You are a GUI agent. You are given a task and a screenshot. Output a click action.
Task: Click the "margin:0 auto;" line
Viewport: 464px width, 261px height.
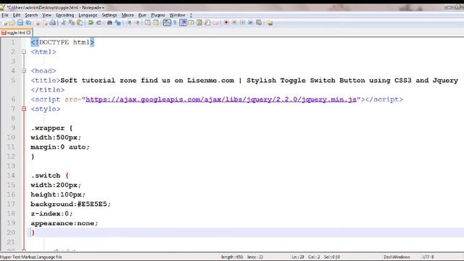click(59, 147)
